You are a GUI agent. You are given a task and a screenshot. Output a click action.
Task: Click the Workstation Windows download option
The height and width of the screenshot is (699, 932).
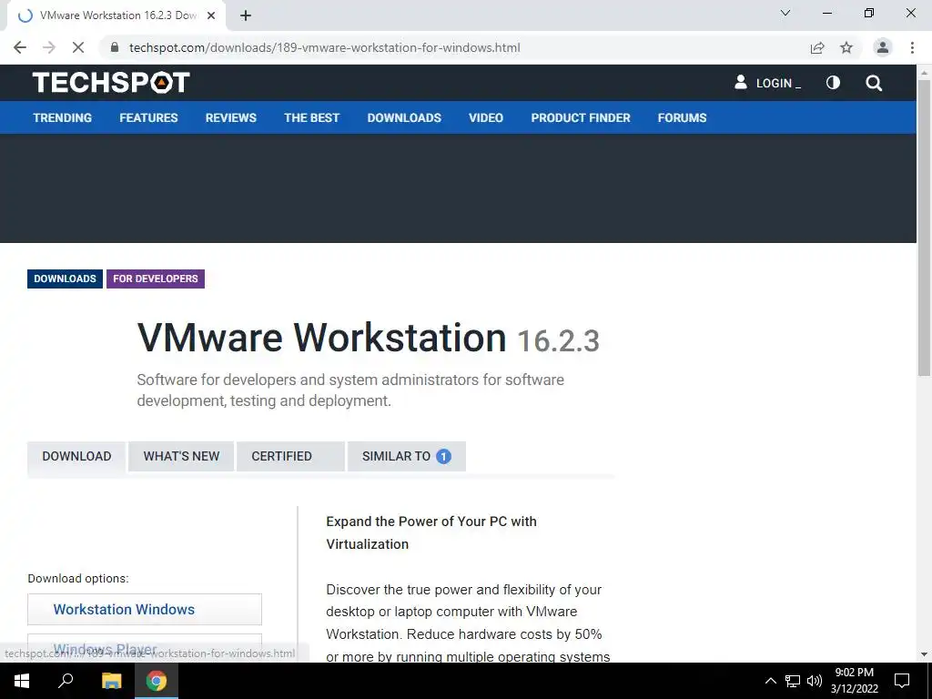pyautogui.click(x=145, y=609)
